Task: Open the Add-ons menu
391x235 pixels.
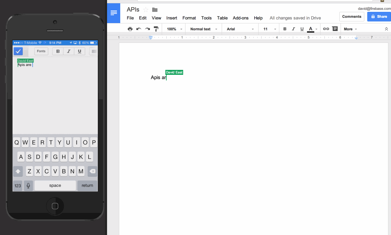Action: pos(240,18)
